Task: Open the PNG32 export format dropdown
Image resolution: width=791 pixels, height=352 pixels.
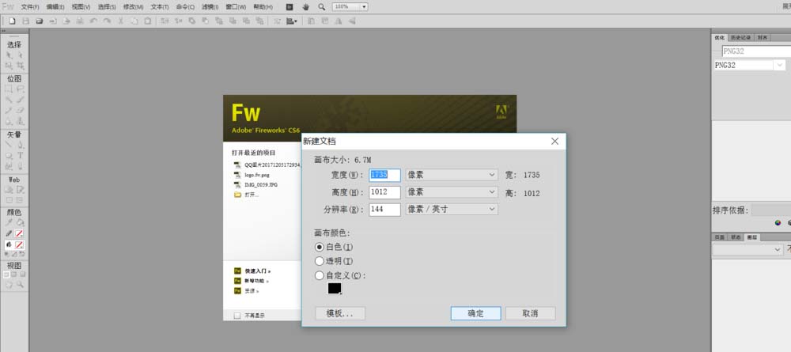Action: [749, 65]
